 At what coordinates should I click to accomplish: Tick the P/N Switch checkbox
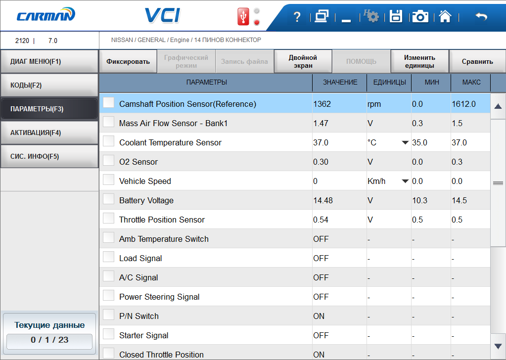pos(108,315)
